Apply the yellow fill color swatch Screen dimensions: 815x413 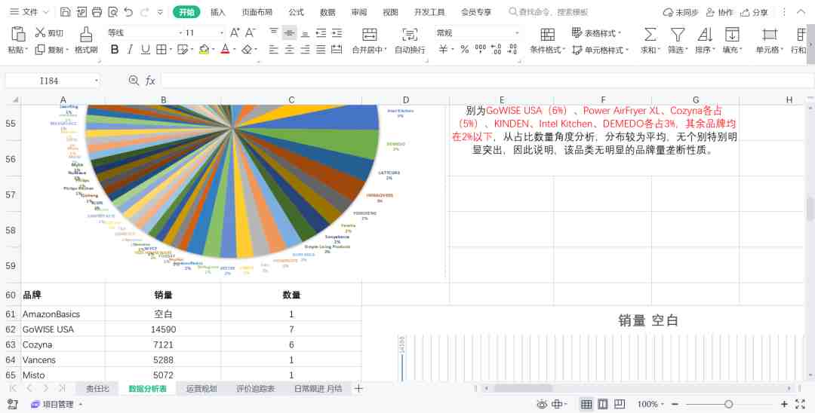tap(204, 50)
